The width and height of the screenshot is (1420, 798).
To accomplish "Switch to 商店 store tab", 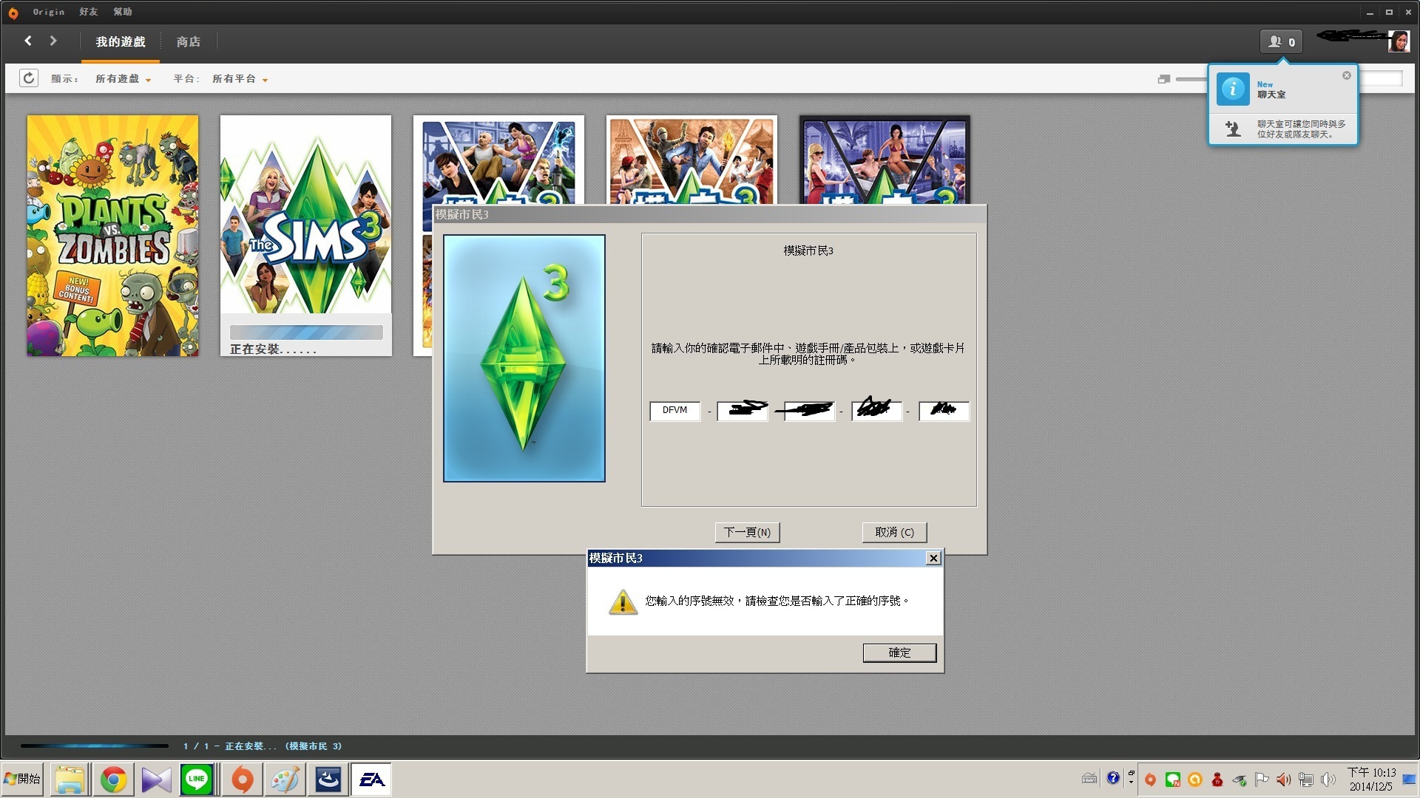I will click(189, 42).
